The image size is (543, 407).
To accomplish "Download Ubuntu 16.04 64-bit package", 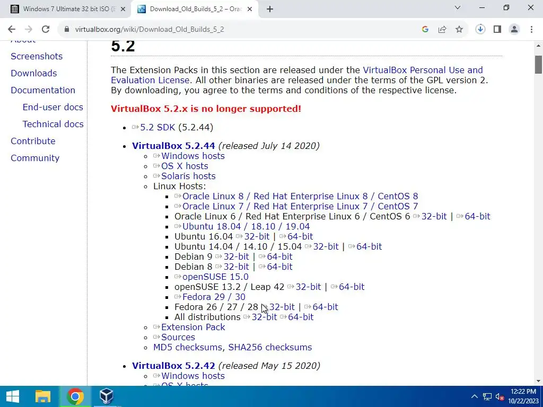I will 300,236.
